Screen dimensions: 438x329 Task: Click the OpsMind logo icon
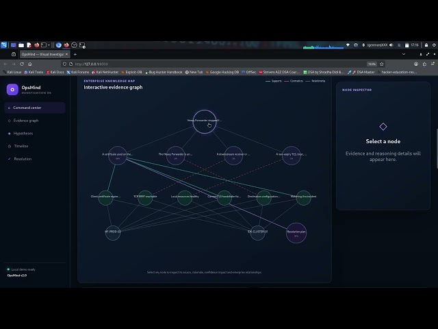coord(12,90)
